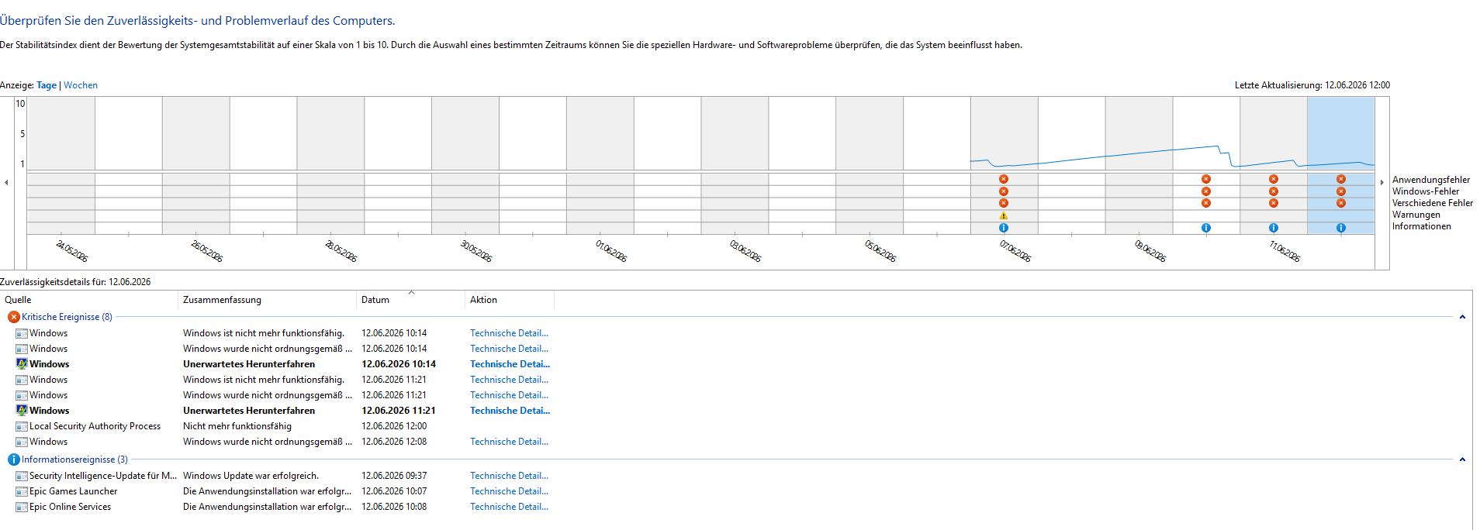Click the blue information icon on 07.06.2026
1480x530 pixels.
[x=1003, y=228]
